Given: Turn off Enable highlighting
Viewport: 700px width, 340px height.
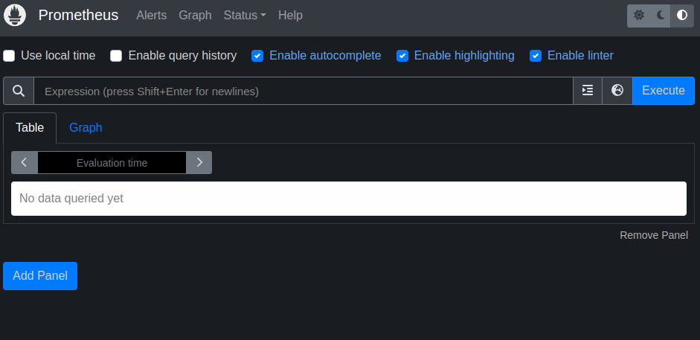Looking at the screenshot, I should pyautogui.click(x=402, y=56).
